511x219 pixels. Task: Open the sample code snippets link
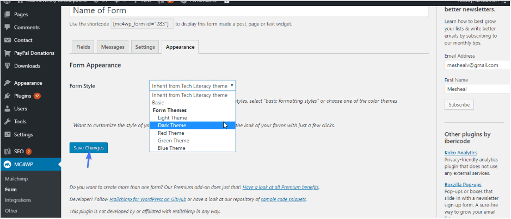[283, 199]
